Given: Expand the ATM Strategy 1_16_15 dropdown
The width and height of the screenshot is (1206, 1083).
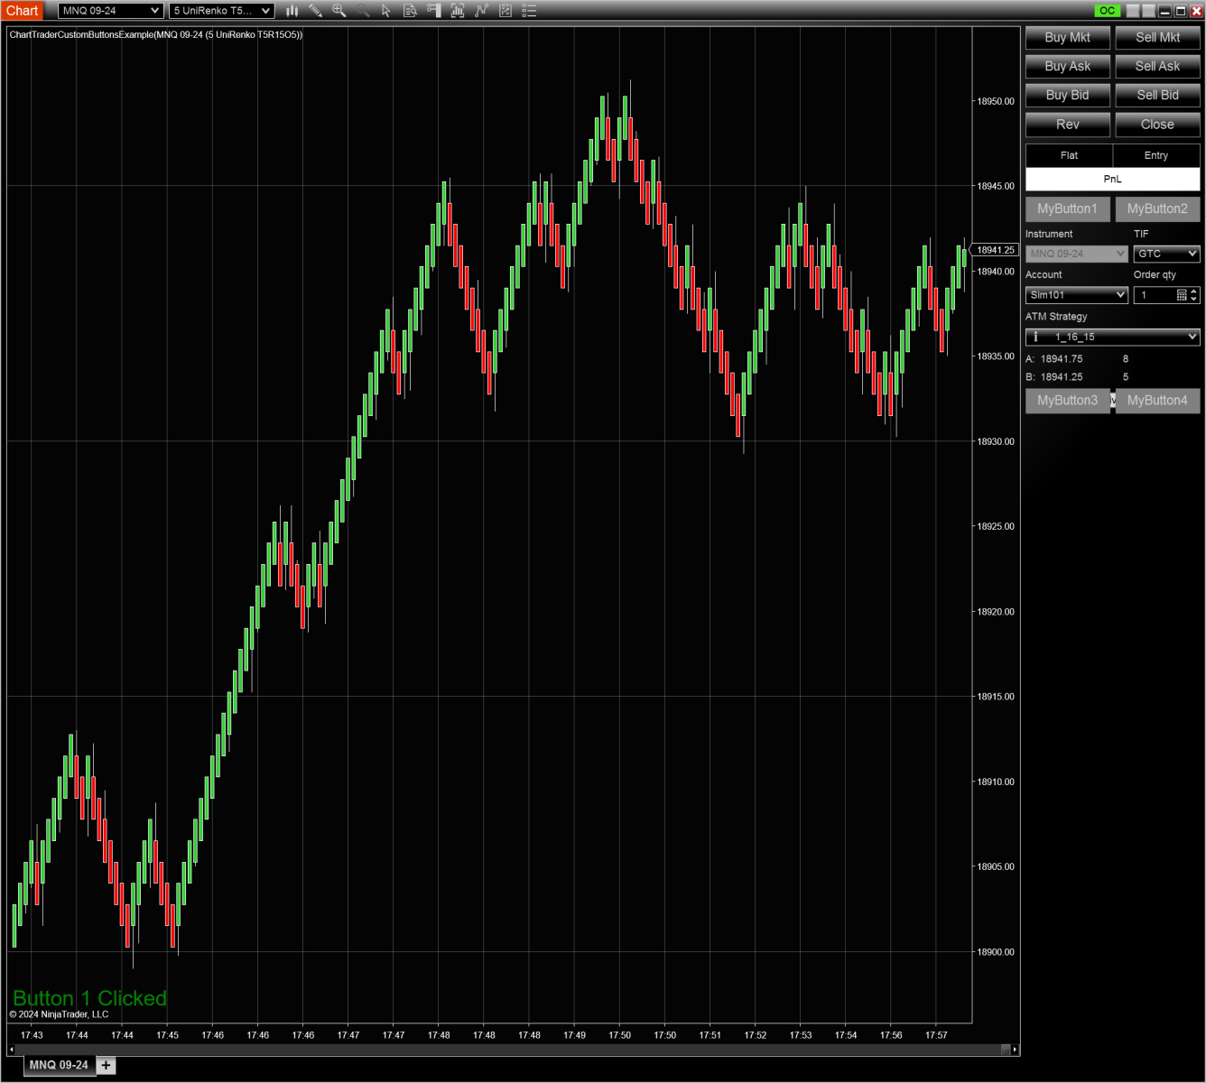Looking at the screenshot, I should point(1113,337).
